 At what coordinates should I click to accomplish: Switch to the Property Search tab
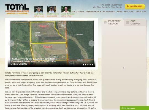pyautogui.click(x=113, y=22)
